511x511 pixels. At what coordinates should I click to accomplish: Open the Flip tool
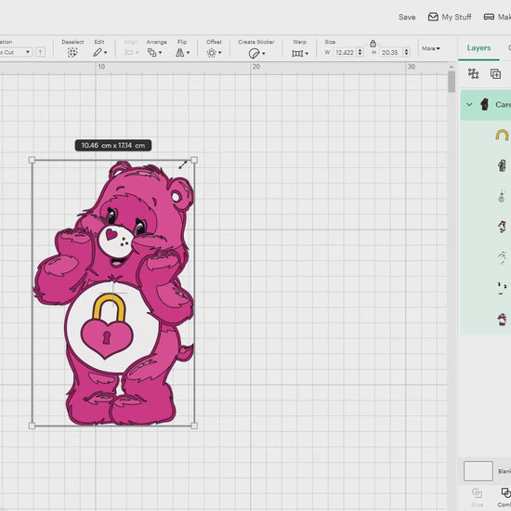(180, 52)
